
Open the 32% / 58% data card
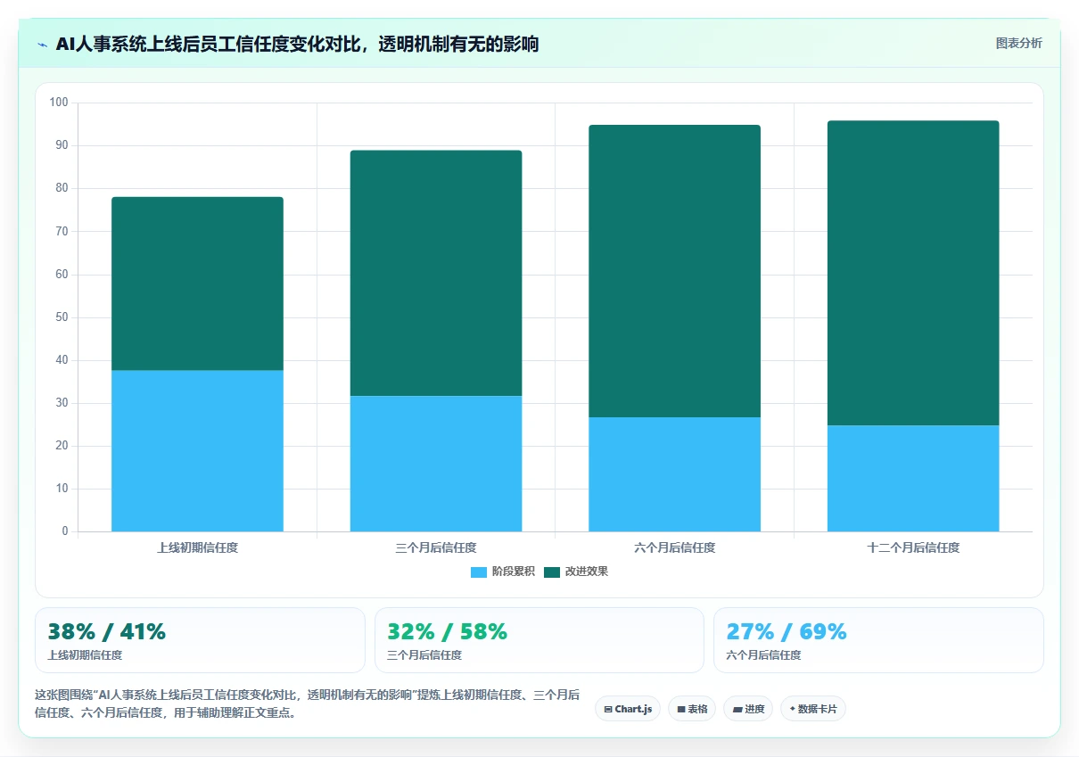click(539, 640)
